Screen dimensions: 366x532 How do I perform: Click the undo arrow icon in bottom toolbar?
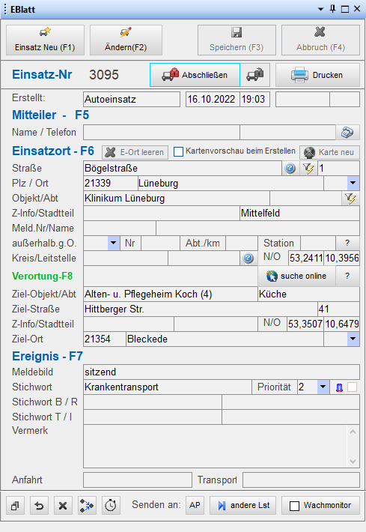(39, 506)
